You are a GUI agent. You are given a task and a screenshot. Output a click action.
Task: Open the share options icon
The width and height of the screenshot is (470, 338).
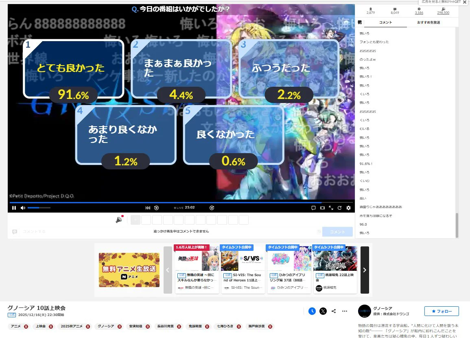pos(334,311)
